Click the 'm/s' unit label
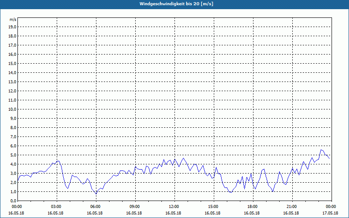Image resolution: width=349 pixels, height=218 pixels. point(13,20)
